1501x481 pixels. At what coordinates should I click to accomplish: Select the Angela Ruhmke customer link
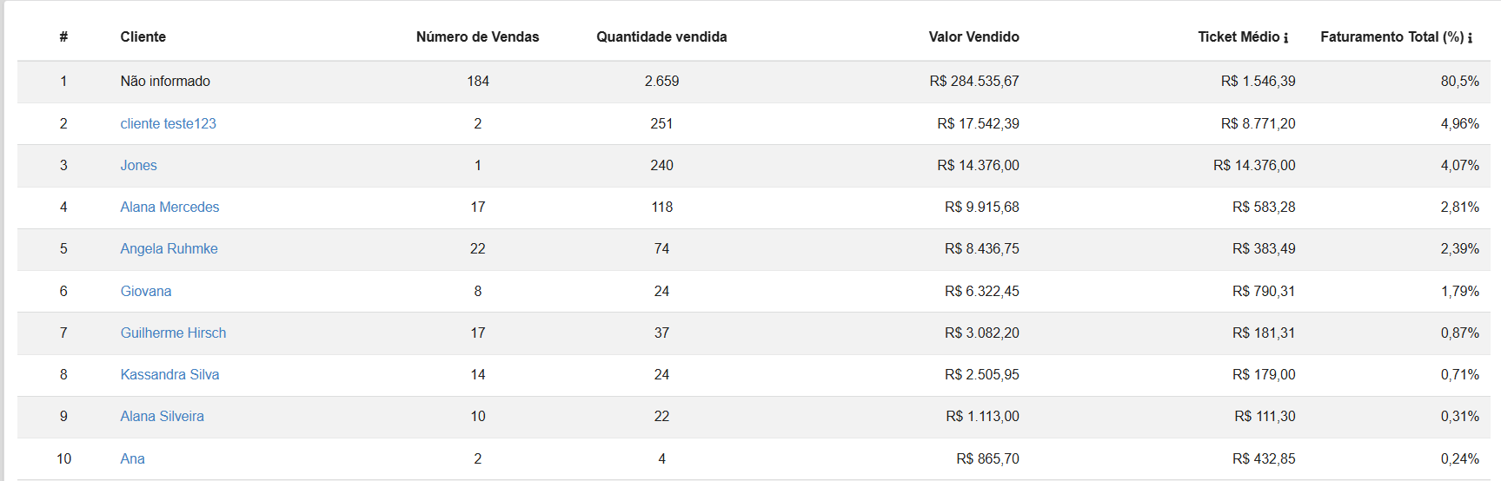tap(169, 248)
